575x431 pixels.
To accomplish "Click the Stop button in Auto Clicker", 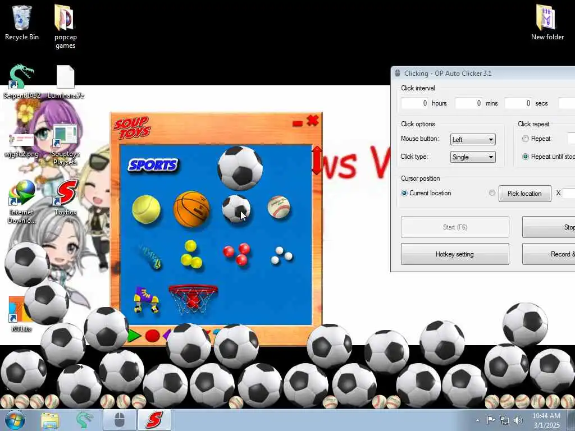I will pos(549,227).
